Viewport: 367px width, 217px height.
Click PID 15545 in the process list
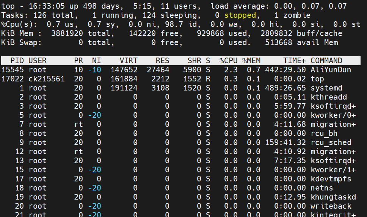(x=13, y=70)
